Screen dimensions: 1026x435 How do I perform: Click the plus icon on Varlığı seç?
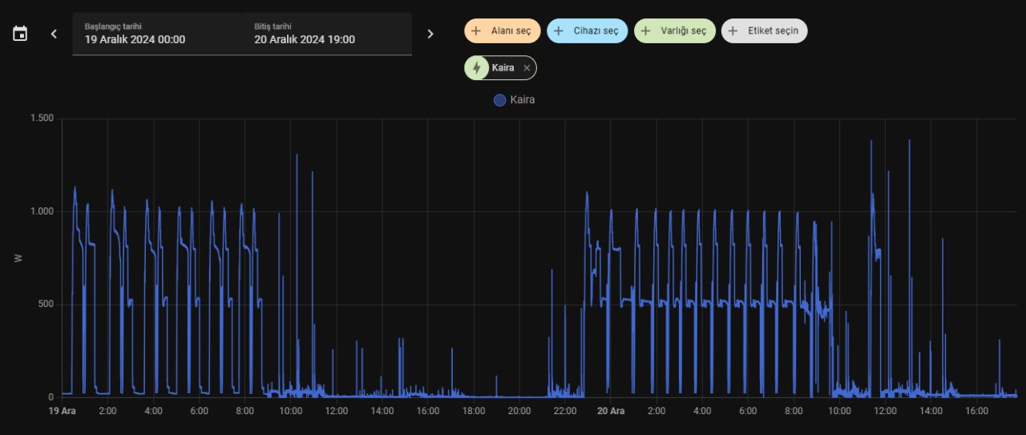tap(646, 31)
